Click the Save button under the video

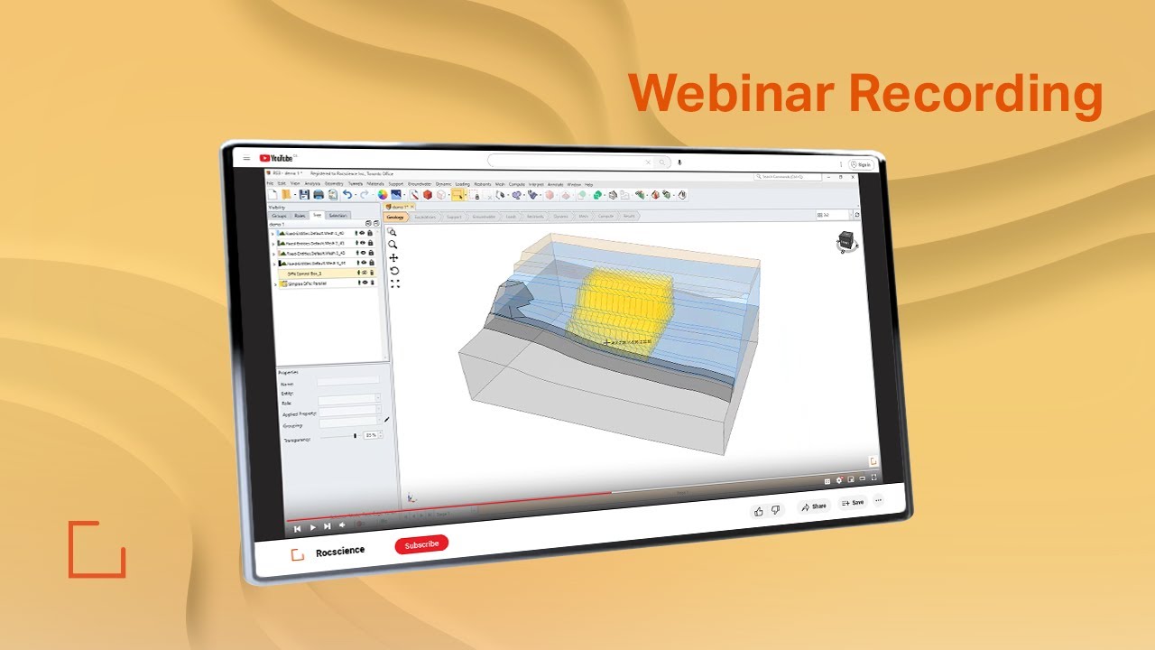852,502
